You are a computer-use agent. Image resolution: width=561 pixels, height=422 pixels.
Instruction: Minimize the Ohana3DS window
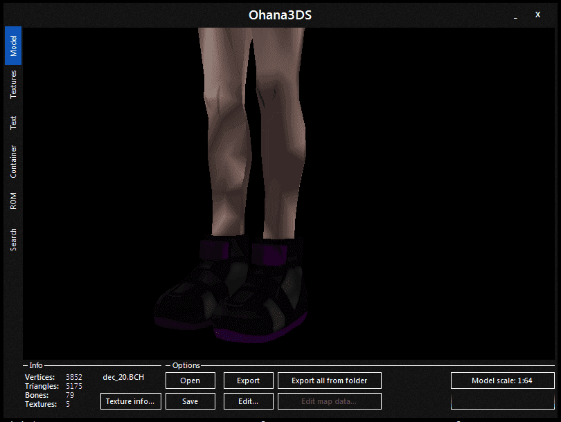515,15
